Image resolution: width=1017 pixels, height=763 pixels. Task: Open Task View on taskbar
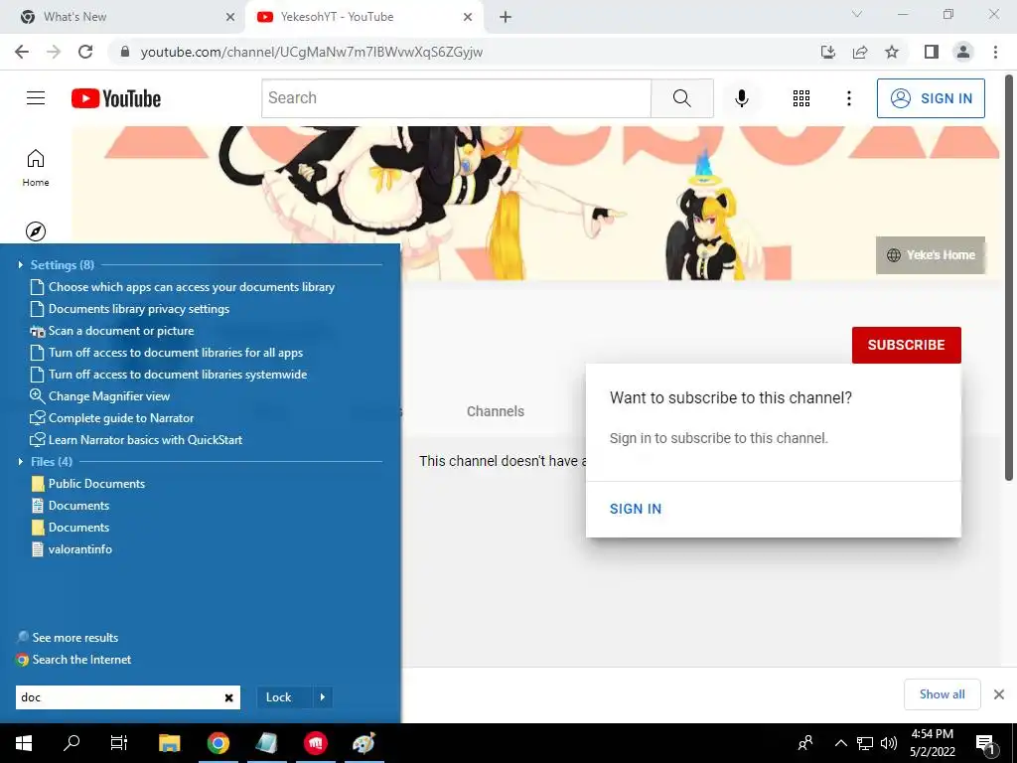point(119,743)
